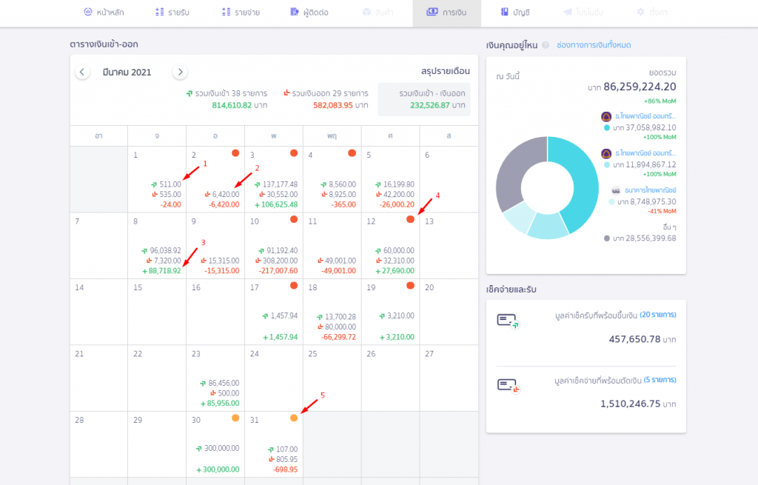Select the การเงิน finance tab
Screen dimensions: 758x485
[x=446, y=13]
